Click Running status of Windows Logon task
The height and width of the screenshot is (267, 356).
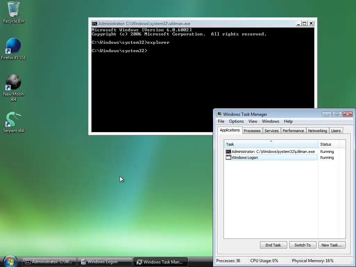pyautogui.click(x=327, y=157)
